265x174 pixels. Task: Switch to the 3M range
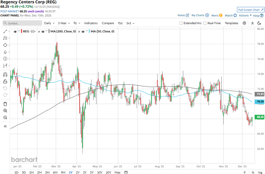point(47,172)
